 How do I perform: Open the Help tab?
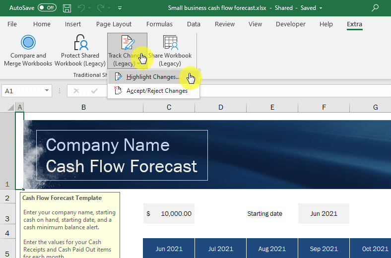[326, 24]
